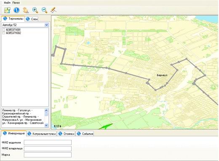Select the zoom in magnifier tool

[x=35, y=10]
